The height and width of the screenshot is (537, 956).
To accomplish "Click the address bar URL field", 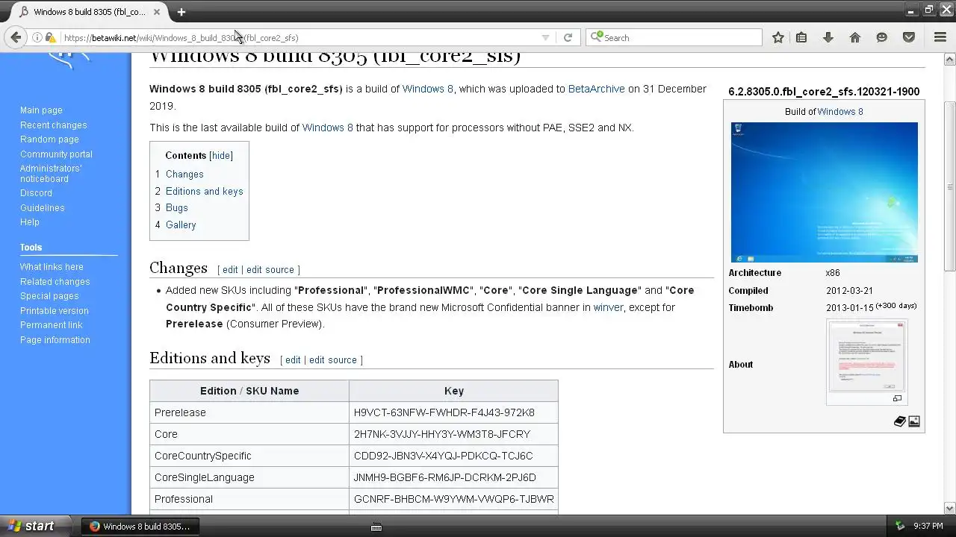I will pos(299,37).
